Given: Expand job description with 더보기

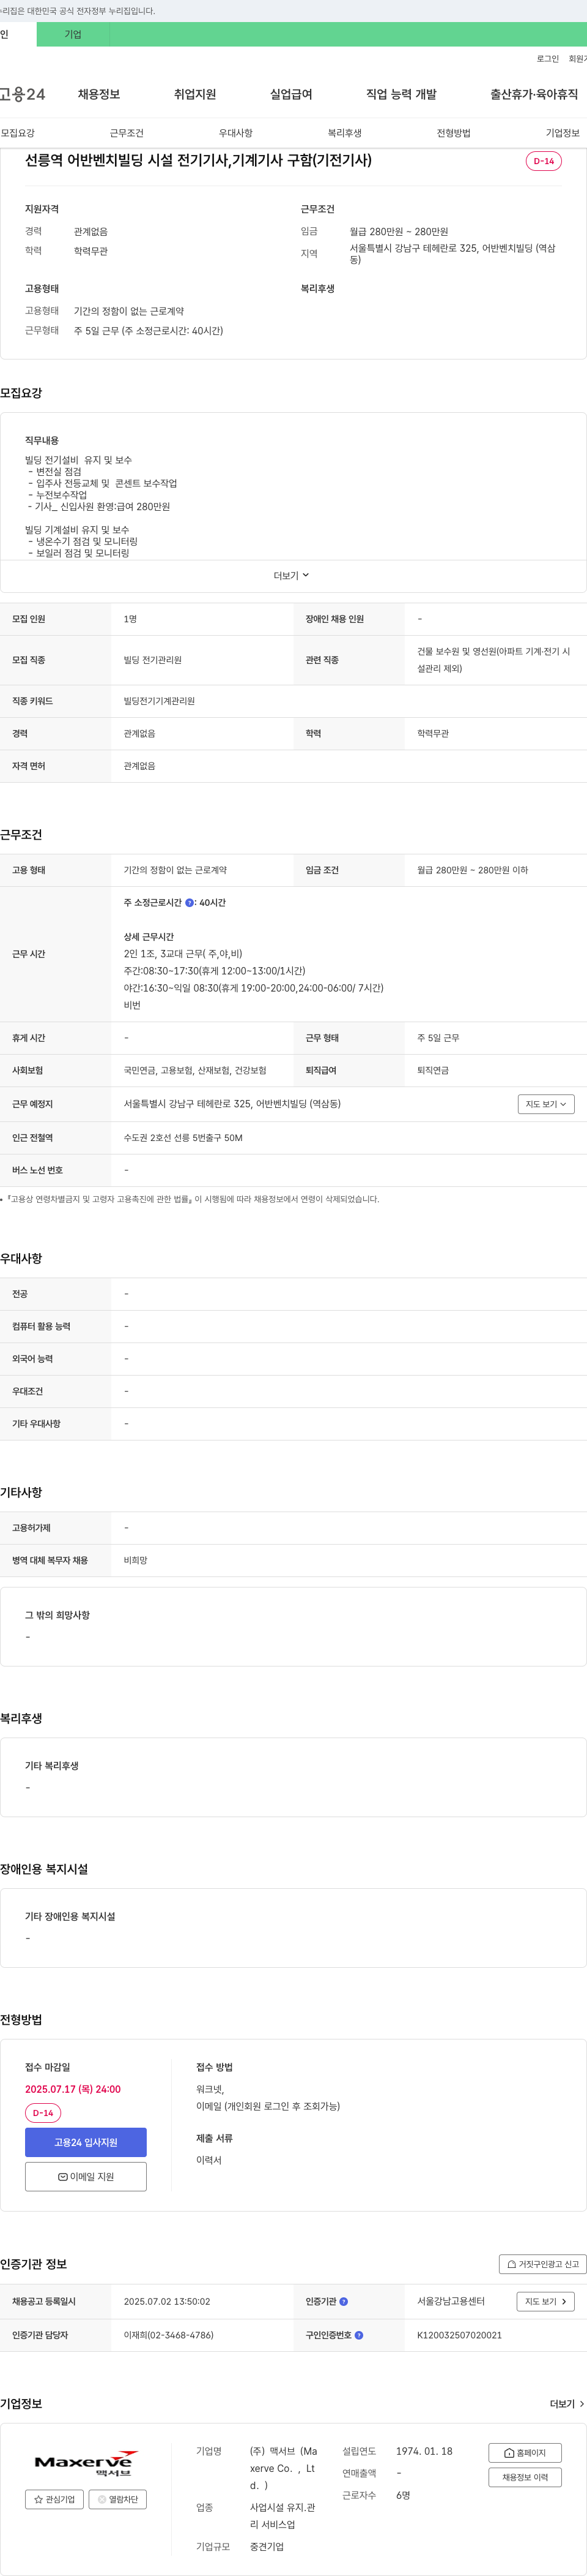Looking at the screenshot, I should pyautogui.click(x=292, y=575).
